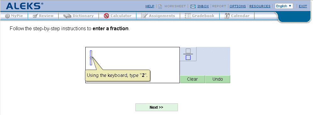Screen dimensions: 313x115
Task: Expand the English language dropdown
Action: tap(284, 6)
